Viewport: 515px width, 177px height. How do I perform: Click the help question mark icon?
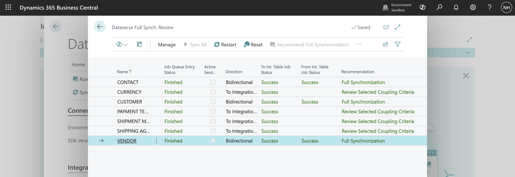(x=489, y=8)
